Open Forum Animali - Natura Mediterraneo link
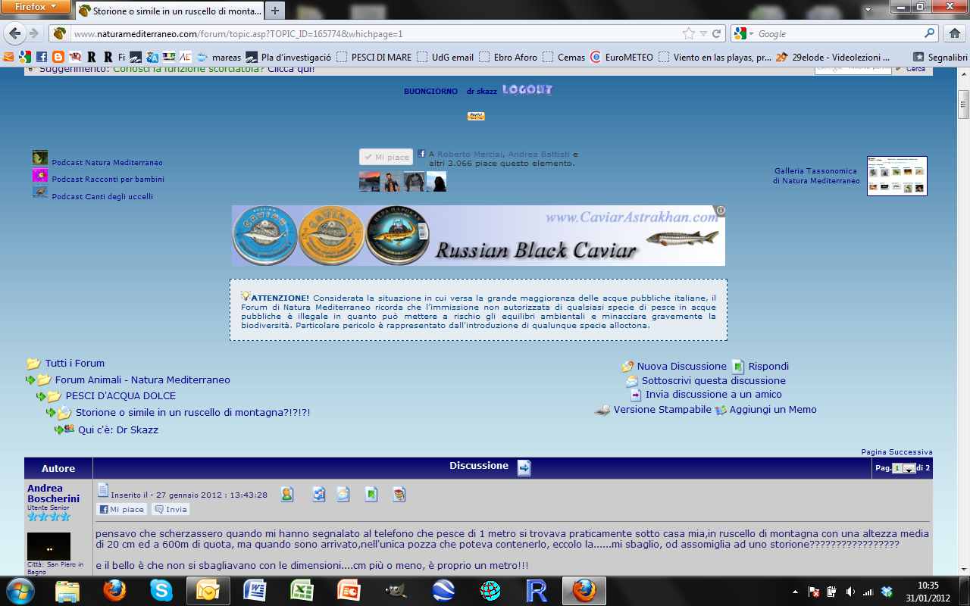Viewport: 970px width, 606px height. 142,380
